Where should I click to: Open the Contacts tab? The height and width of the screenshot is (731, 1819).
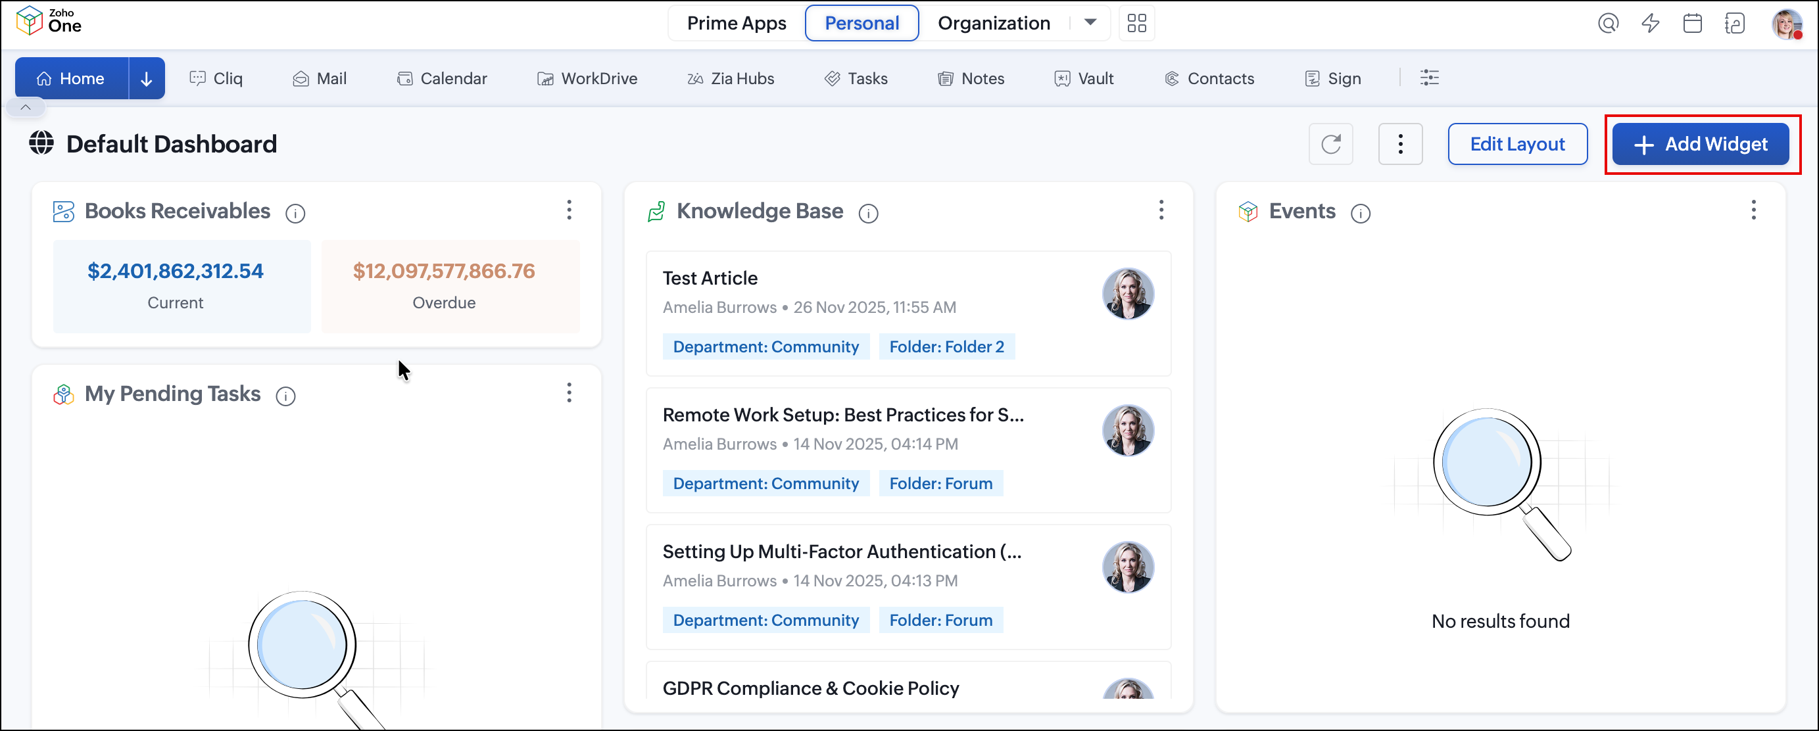click(x=1209, y=78)
